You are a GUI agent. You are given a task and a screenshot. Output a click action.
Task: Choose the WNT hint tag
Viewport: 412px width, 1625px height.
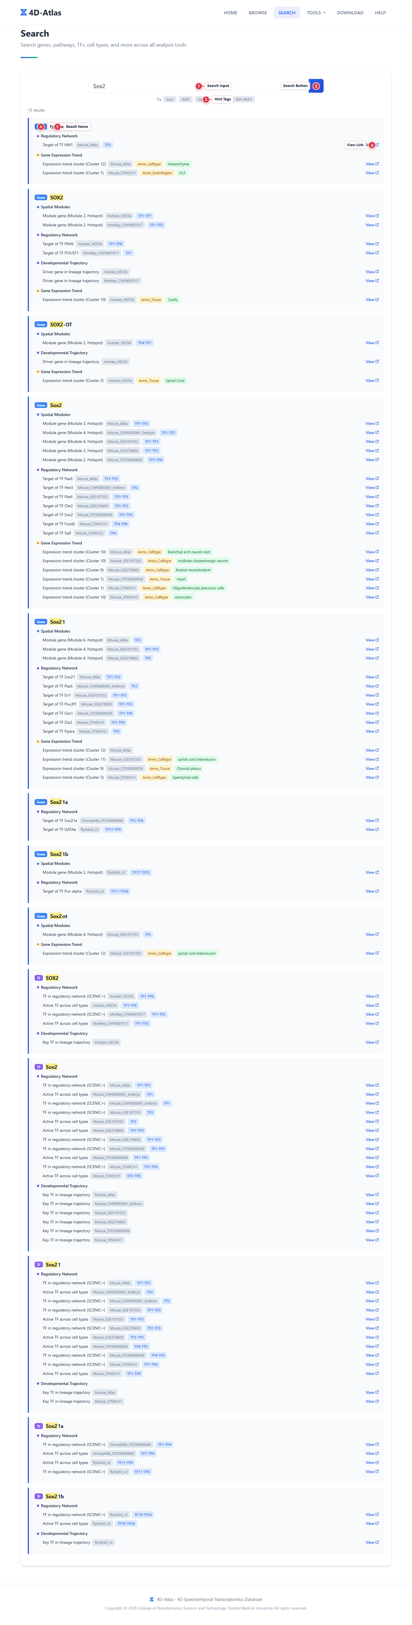[185, 100]
